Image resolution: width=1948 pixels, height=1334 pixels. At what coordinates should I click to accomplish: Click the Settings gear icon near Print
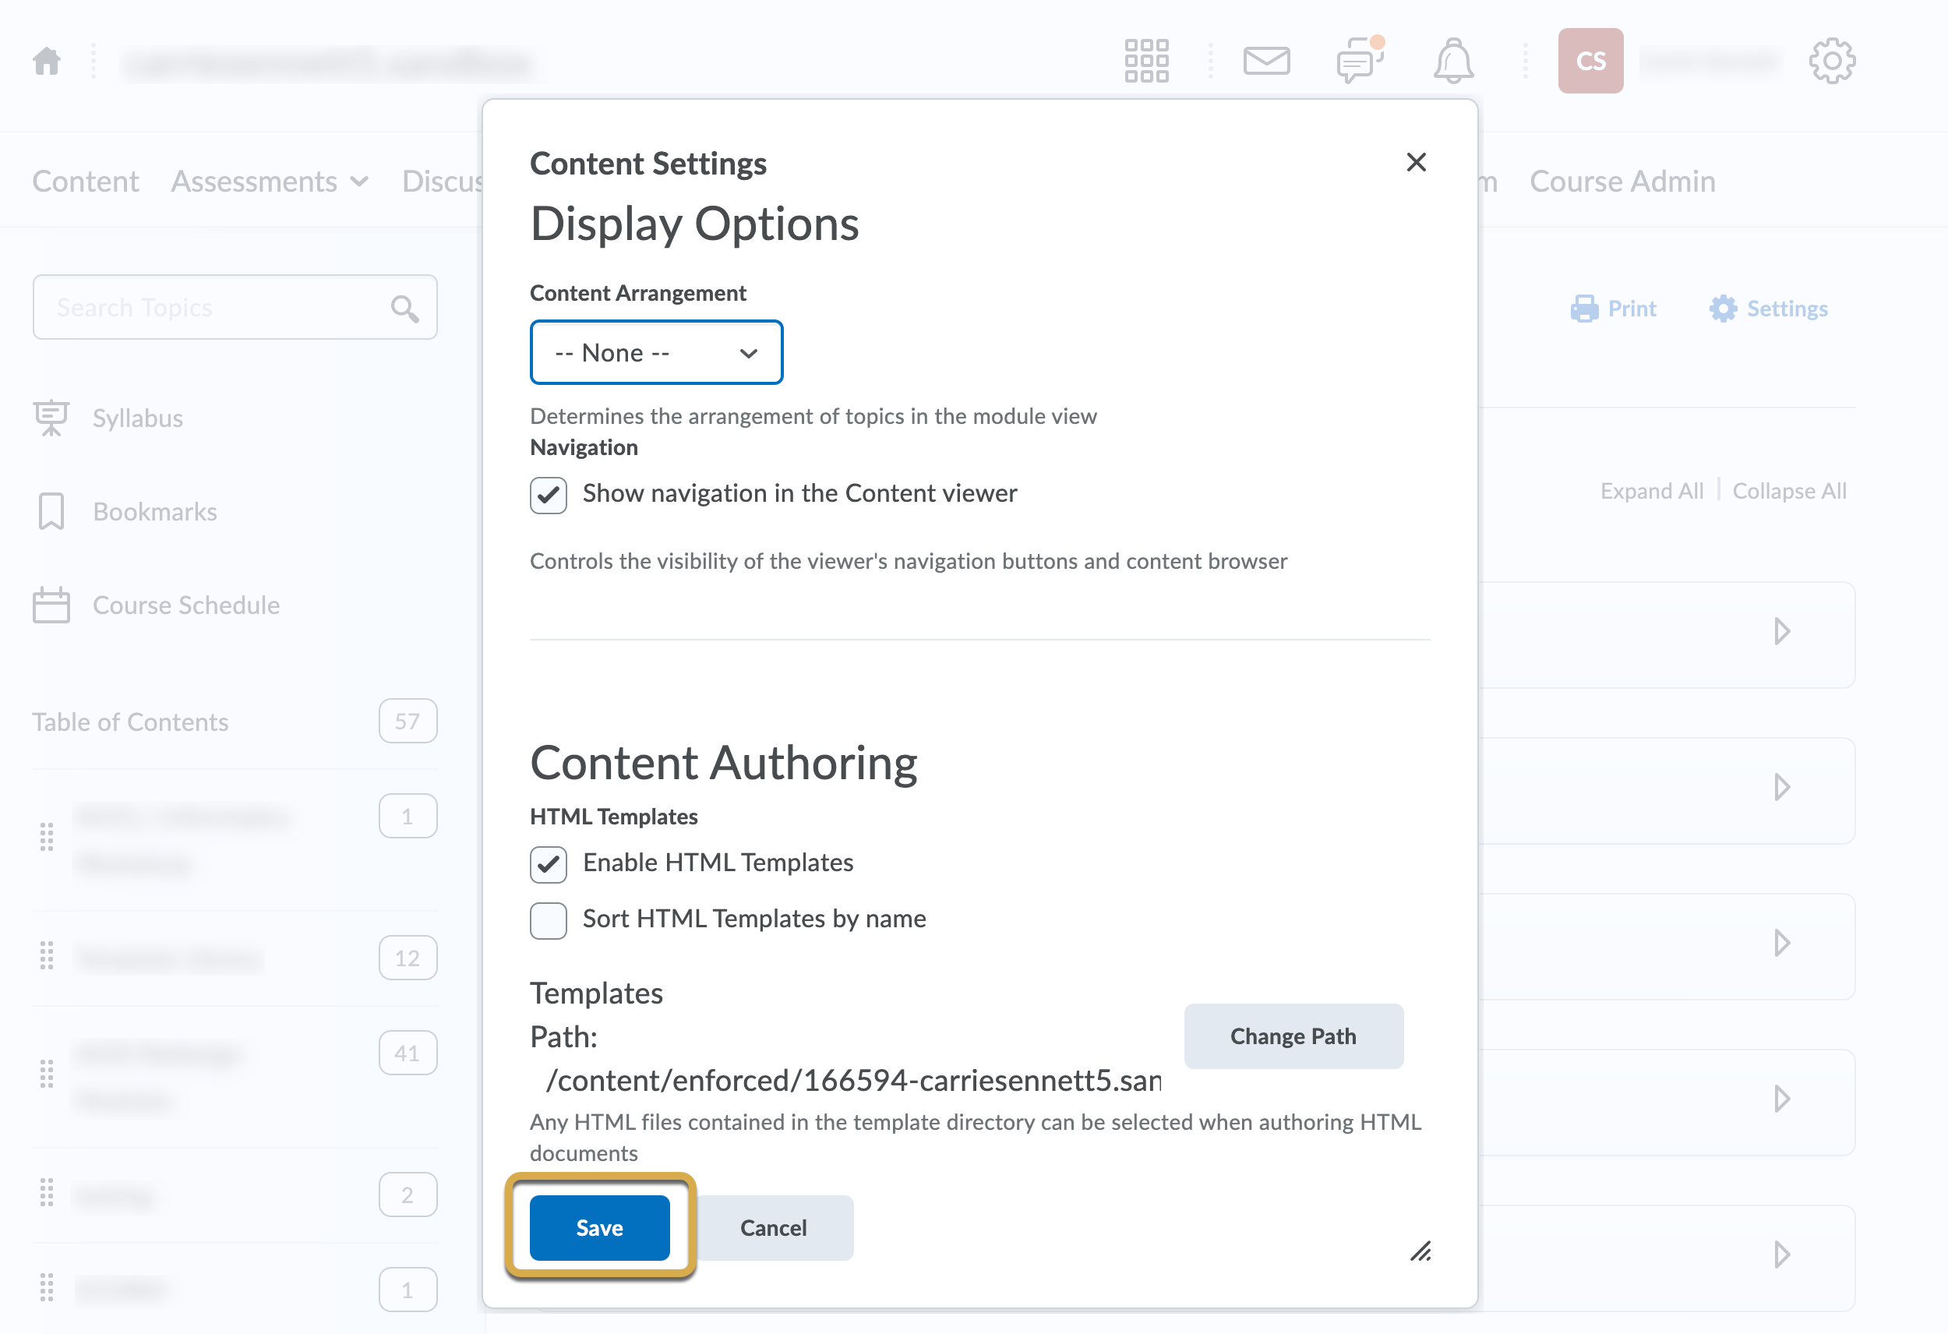click(1723, 309)
